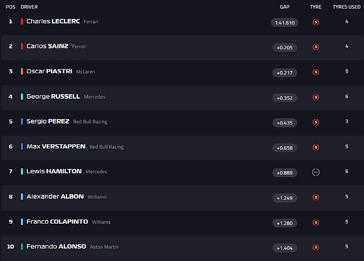Viewport: 364px width, 261px height.
Task: Click the DRIVER column header
Action: [29, 7]
